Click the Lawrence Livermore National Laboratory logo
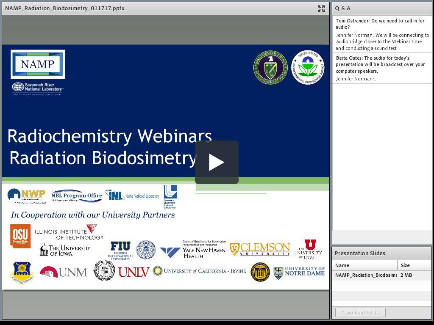Image resolution: width=434 pixels, height=325 pixels. (170, 196)
